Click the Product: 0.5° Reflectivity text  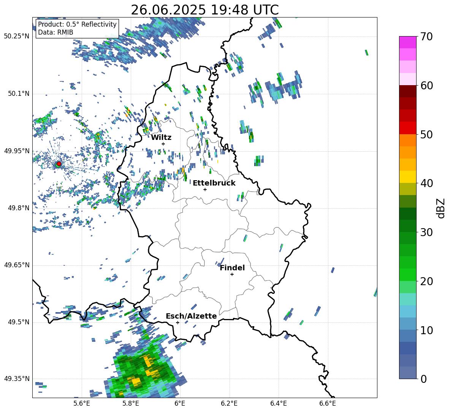point(78,24)
